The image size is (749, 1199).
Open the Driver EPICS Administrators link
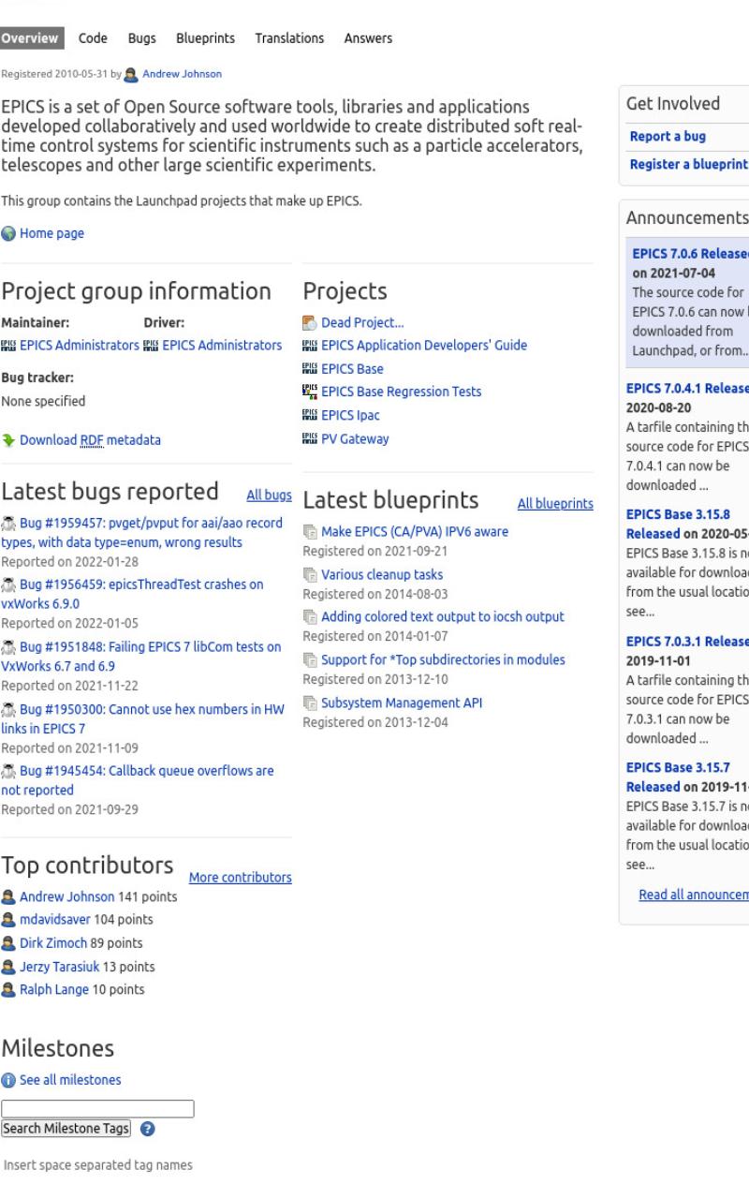tap(222, 346)
